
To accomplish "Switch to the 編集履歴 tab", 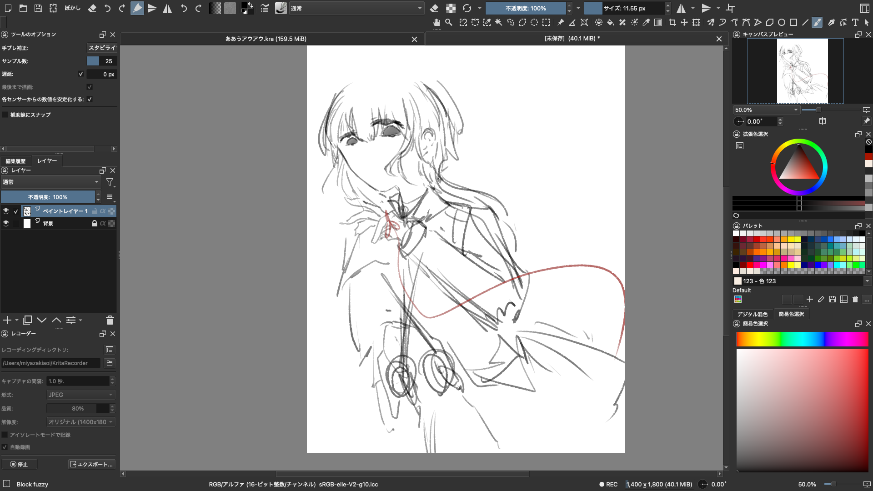I will pos(15,161).
